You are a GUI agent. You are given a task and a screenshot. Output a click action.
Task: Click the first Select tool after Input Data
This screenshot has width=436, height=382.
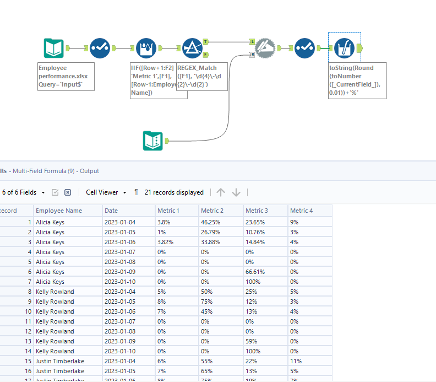[100, 48]
